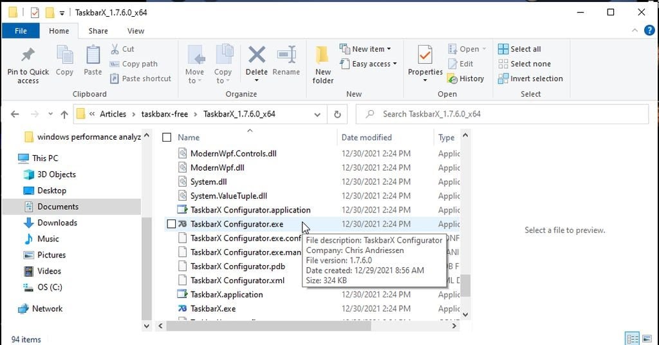Screen dimensions: 659x345
Task: Open recent locations dropdown next to Forward
Action: click(x=50, y=115)
